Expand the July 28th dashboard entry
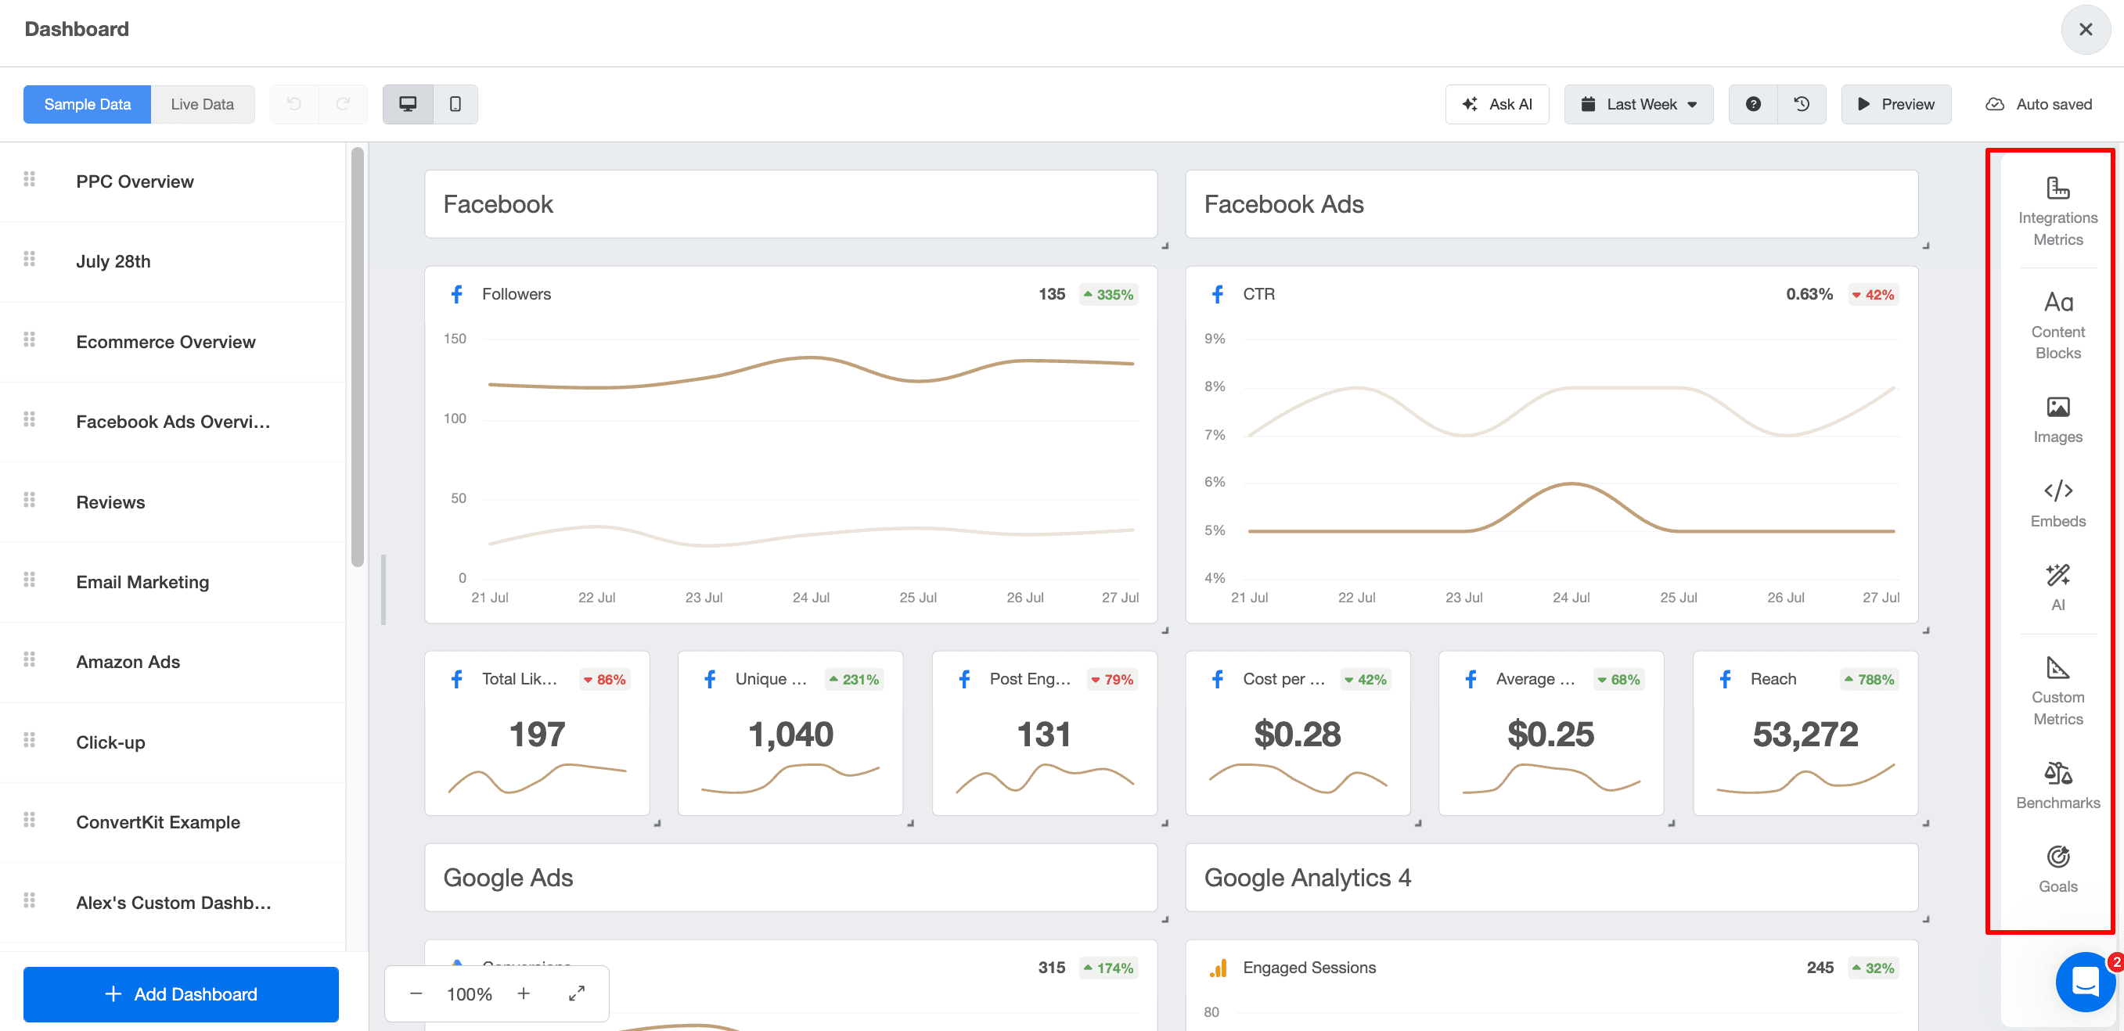Screen dimensions: 2124x1031 (x=113, y=261)
